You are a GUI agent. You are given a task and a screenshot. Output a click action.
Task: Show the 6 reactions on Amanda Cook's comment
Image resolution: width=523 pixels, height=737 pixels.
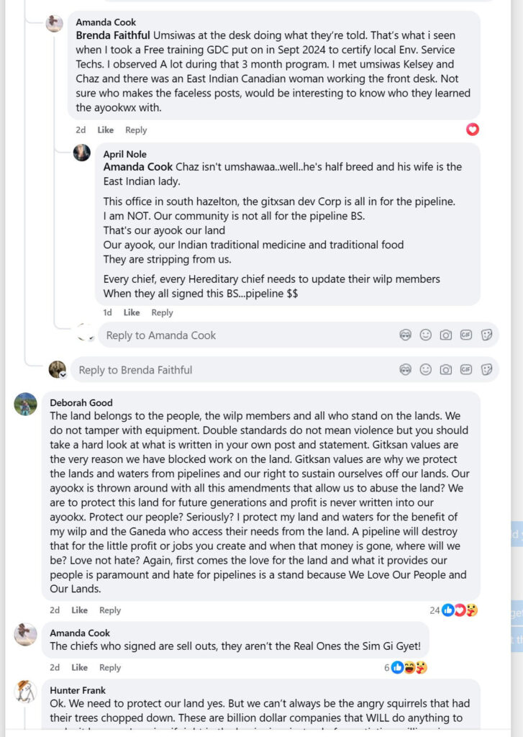click(406, 667)
